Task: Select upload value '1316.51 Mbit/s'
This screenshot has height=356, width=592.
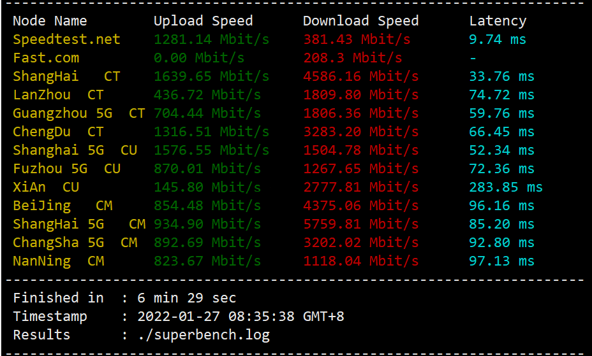Action: point(211,131)
